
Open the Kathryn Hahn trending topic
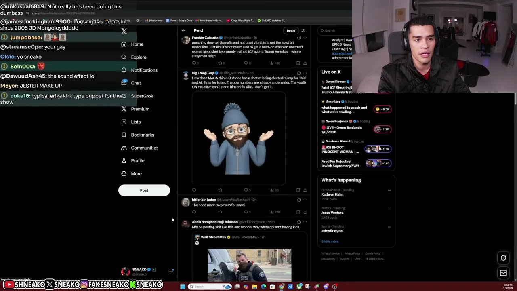pos(332,194)
